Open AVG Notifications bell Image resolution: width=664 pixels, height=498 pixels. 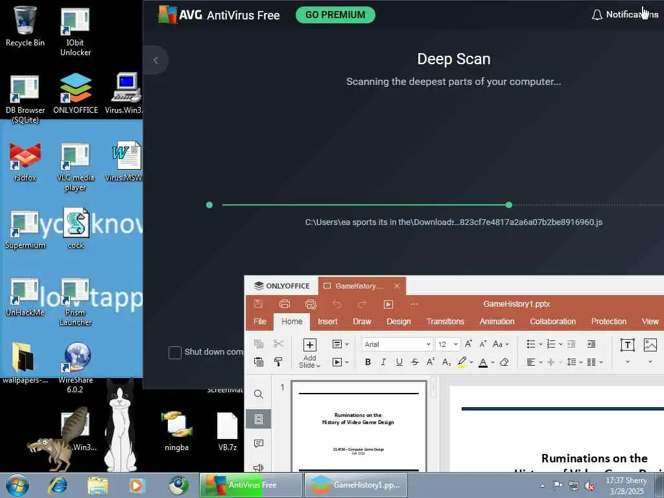[x=597, y=15]
